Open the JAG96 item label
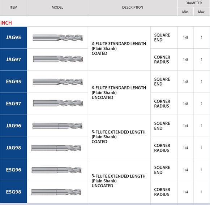The height and width of the screenshot is (205, 210). [13, 126]
